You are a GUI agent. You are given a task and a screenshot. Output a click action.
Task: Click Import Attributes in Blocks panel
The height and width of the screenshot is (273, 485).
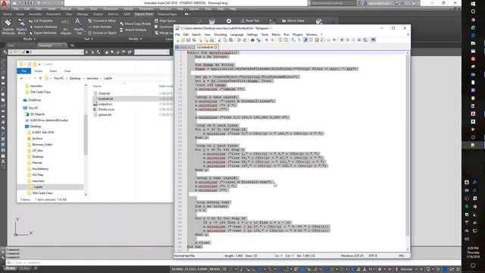click(42, 27)
